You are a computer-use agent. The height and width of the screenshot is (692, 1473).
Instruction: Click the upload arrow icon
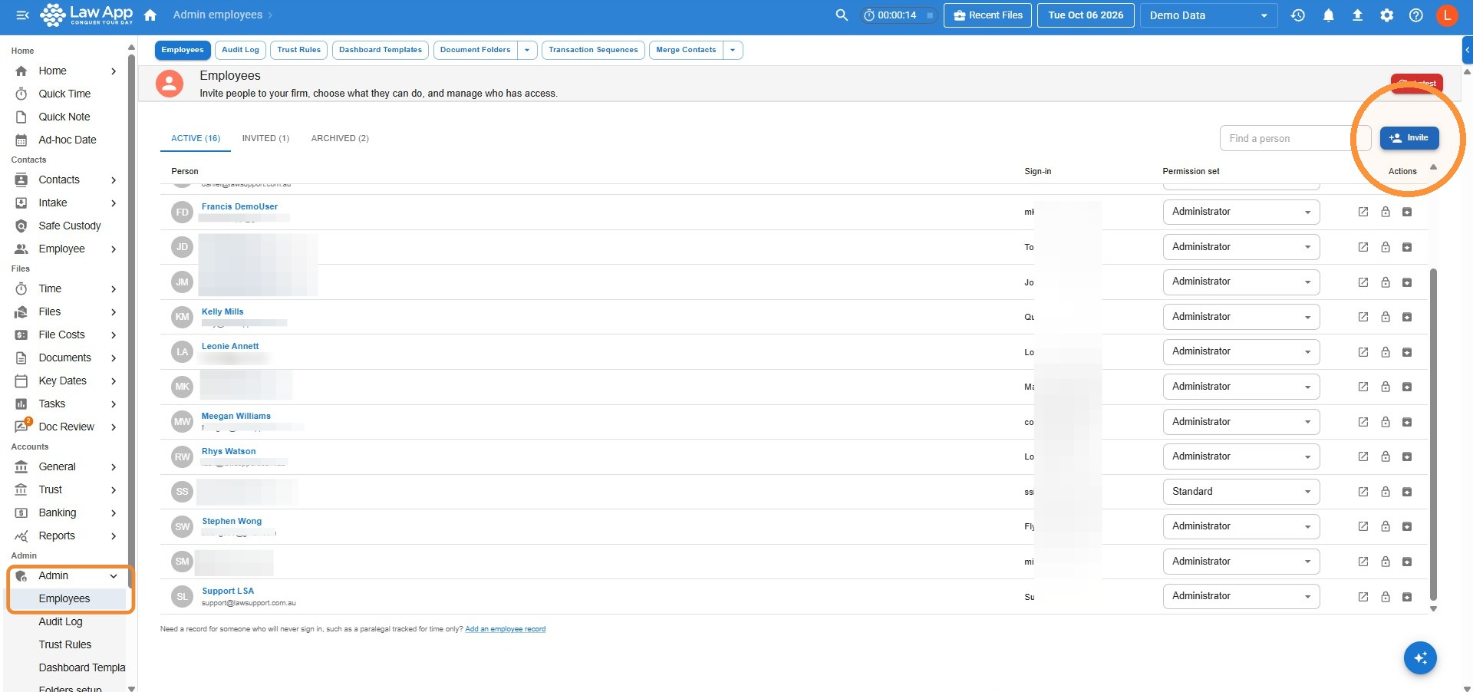[x=1357, y=15]
